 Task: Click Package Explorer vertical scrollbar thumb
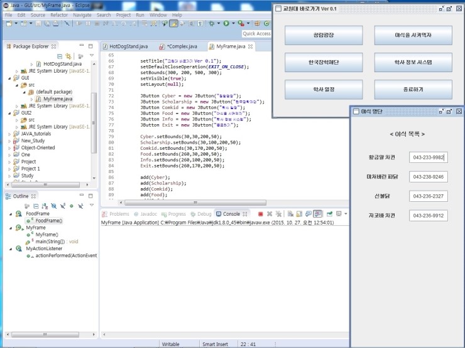94,123
